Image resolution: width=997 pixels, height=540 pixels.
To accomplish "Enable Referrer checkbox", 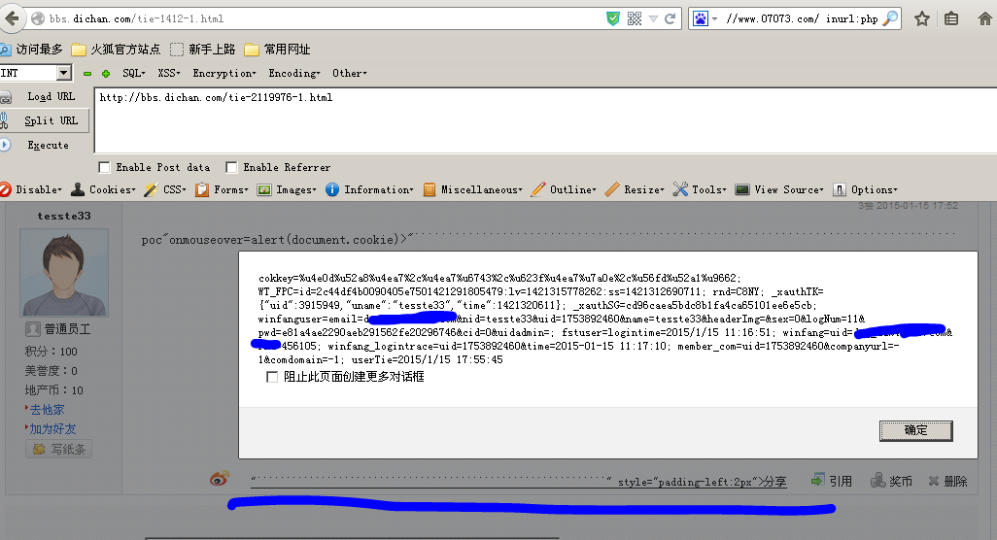I will pyautogui.click(x=231, y=167).
